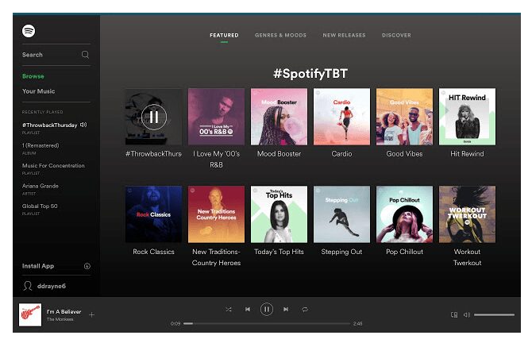This screenshot has width=532, height=343.
Task: Open Your Music in the sidebar
Action: (x=38, y=91)
